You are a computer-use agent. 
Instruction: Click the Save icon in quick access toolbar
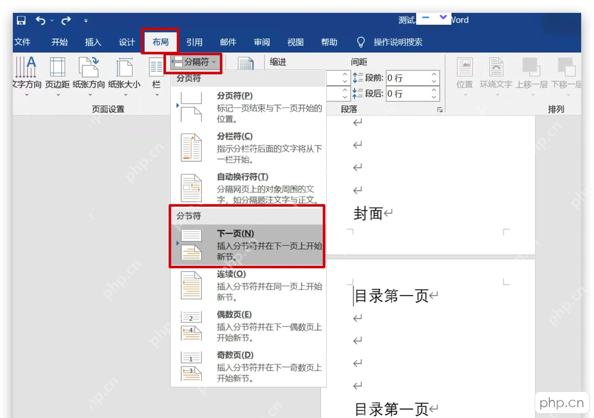[x=21, y=20]
